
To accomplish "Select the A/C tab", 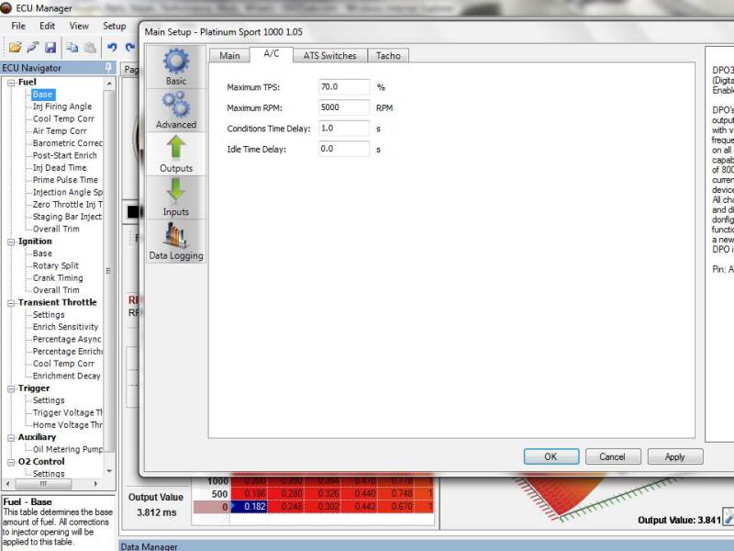I will 272,54.
